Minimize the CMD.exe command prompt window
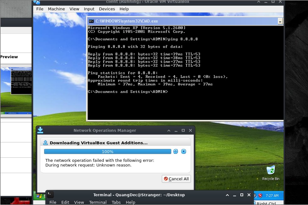 point(280,21)
